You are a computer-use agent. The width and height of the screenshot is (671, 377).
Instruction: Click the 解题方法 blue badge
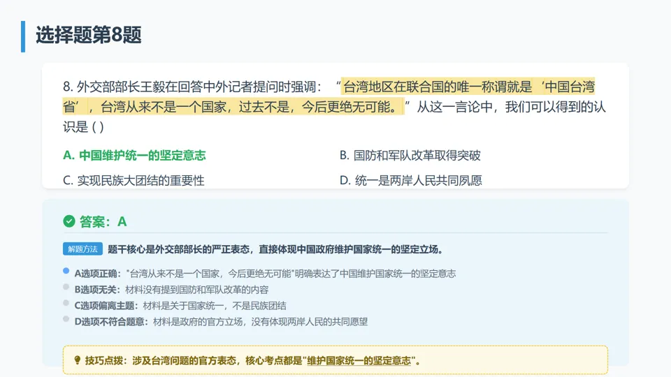tap(82, 249)
